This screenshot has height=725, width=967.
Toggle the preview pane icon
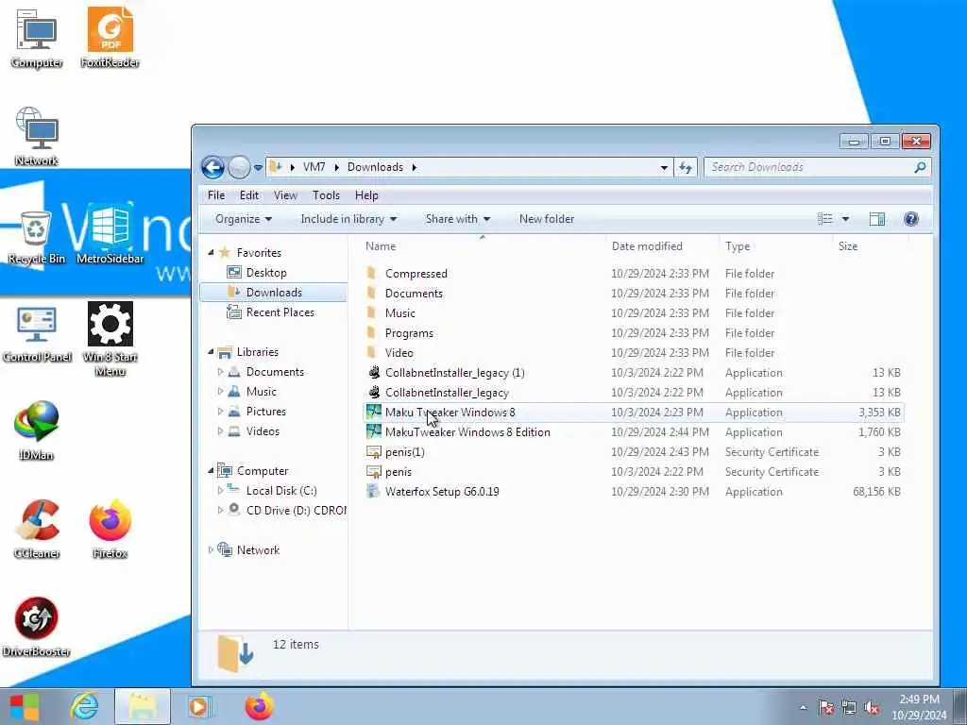tap(877, 219)
